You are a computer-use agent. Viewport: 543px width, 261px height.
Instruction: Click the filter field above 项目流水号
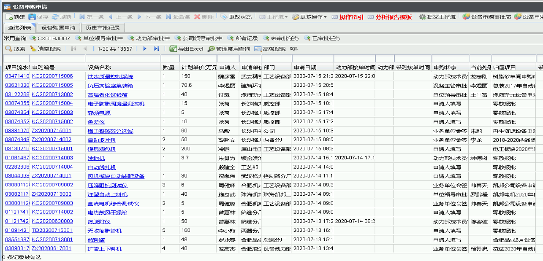[x=16, y=59]
